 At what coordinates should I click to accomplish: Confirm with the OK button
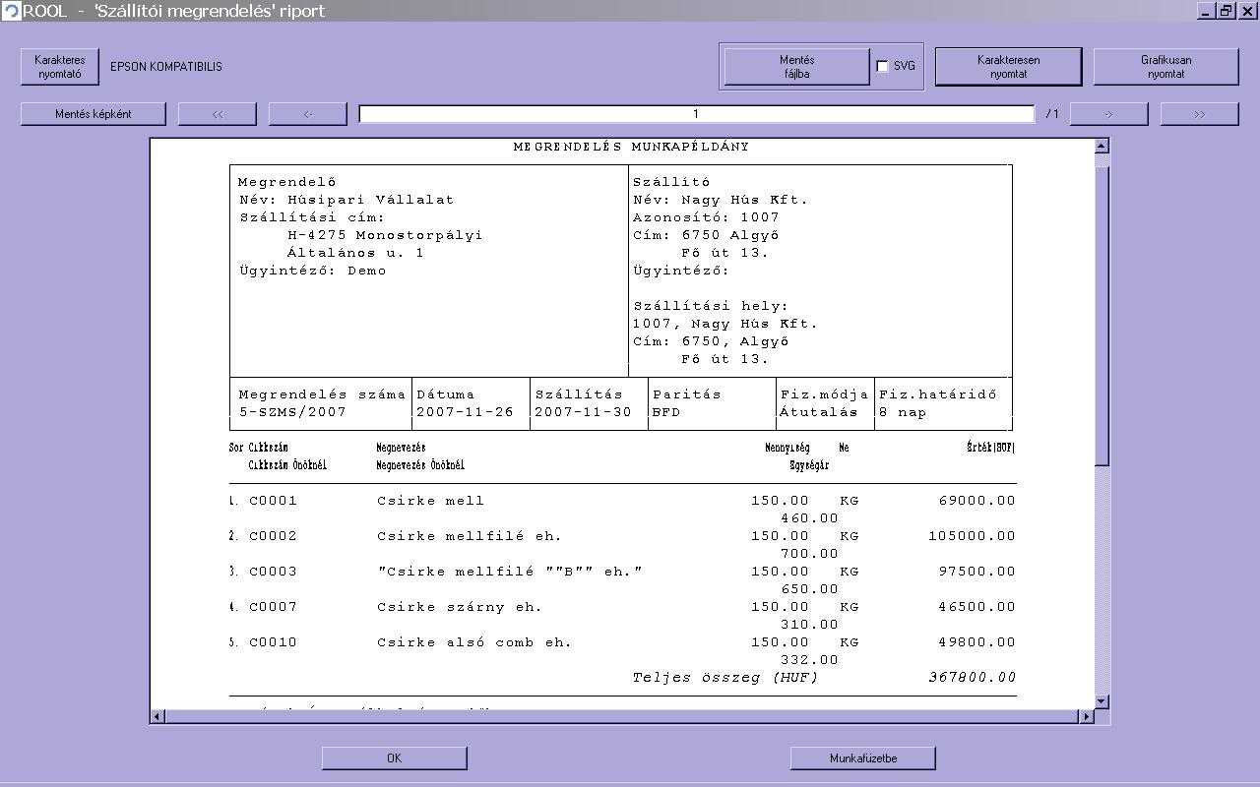394,758
